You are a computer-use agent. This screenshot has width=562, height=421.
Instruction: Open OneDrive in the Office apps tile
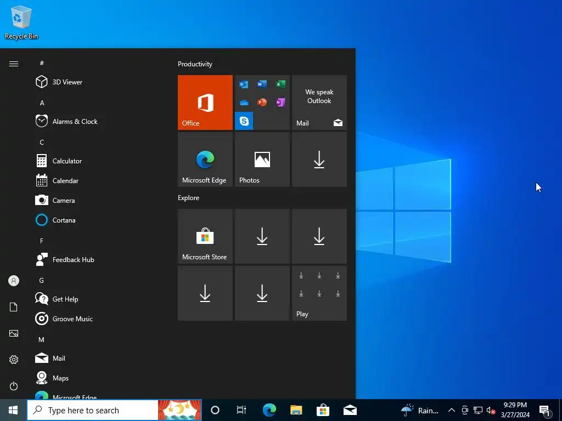point(244,103)
